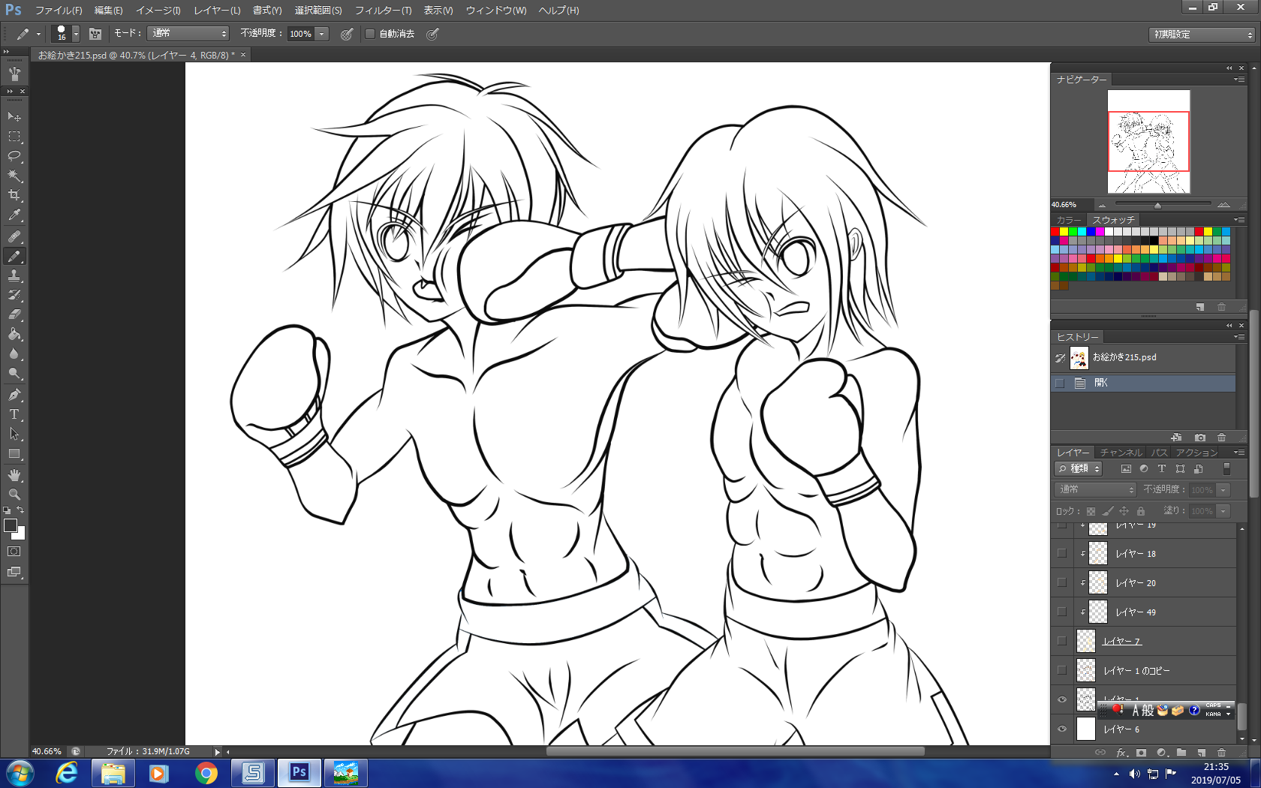Click the Pen tool icon
This screenshot has height=788, width=1261.
click(14, 395)
